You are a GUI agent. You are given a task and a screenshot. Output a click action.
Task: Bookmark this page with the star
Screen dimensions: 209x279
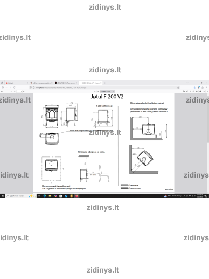click(178, 87)
